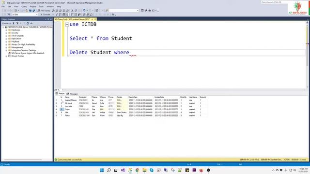Execute the current SQL query
310x174 pixels.
[x=45, y=14]
